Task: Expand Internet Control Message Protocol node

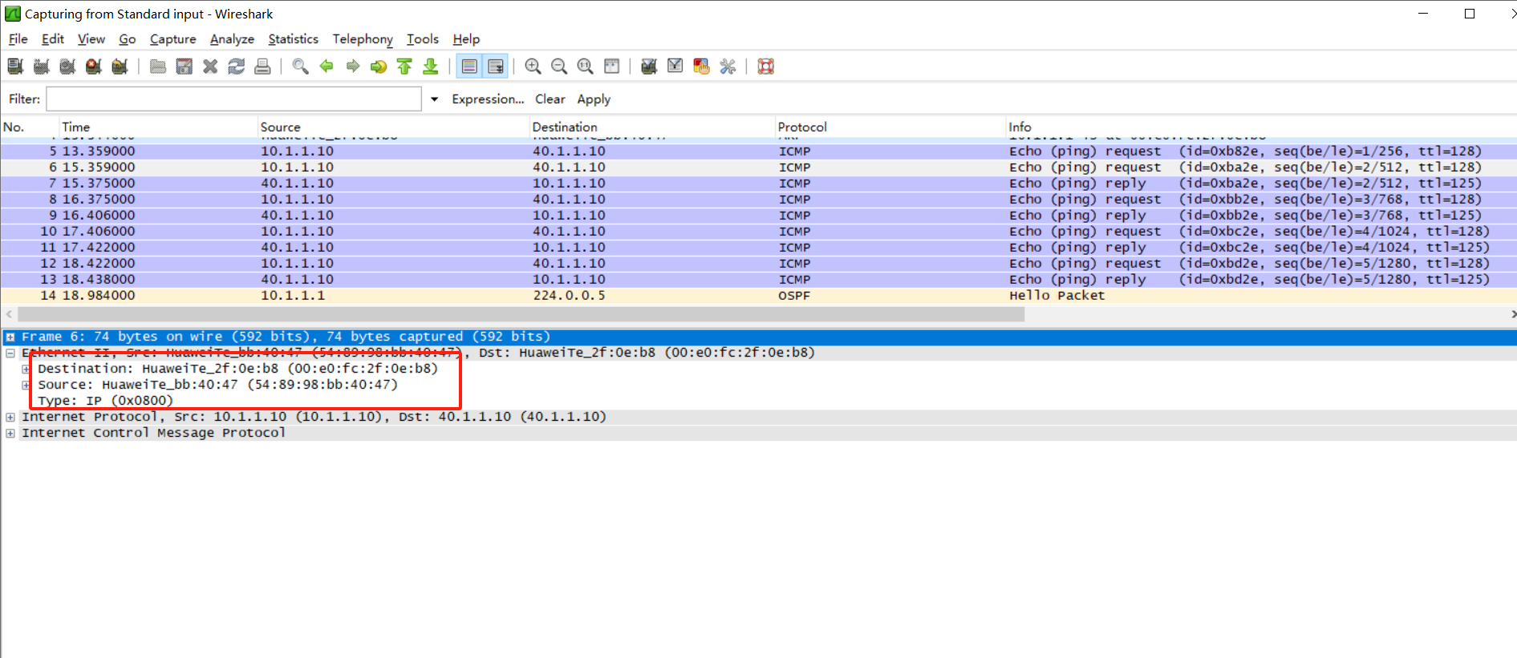Action: (x=10, y=434)
